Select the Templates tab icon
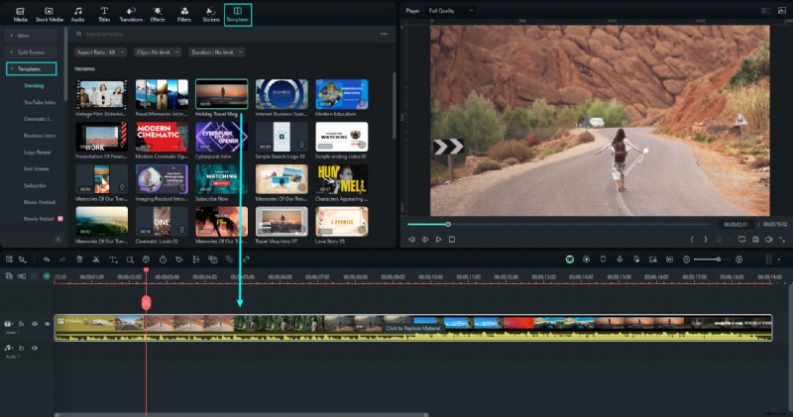This screenshot has height=417, width=793. coord(238,15)
